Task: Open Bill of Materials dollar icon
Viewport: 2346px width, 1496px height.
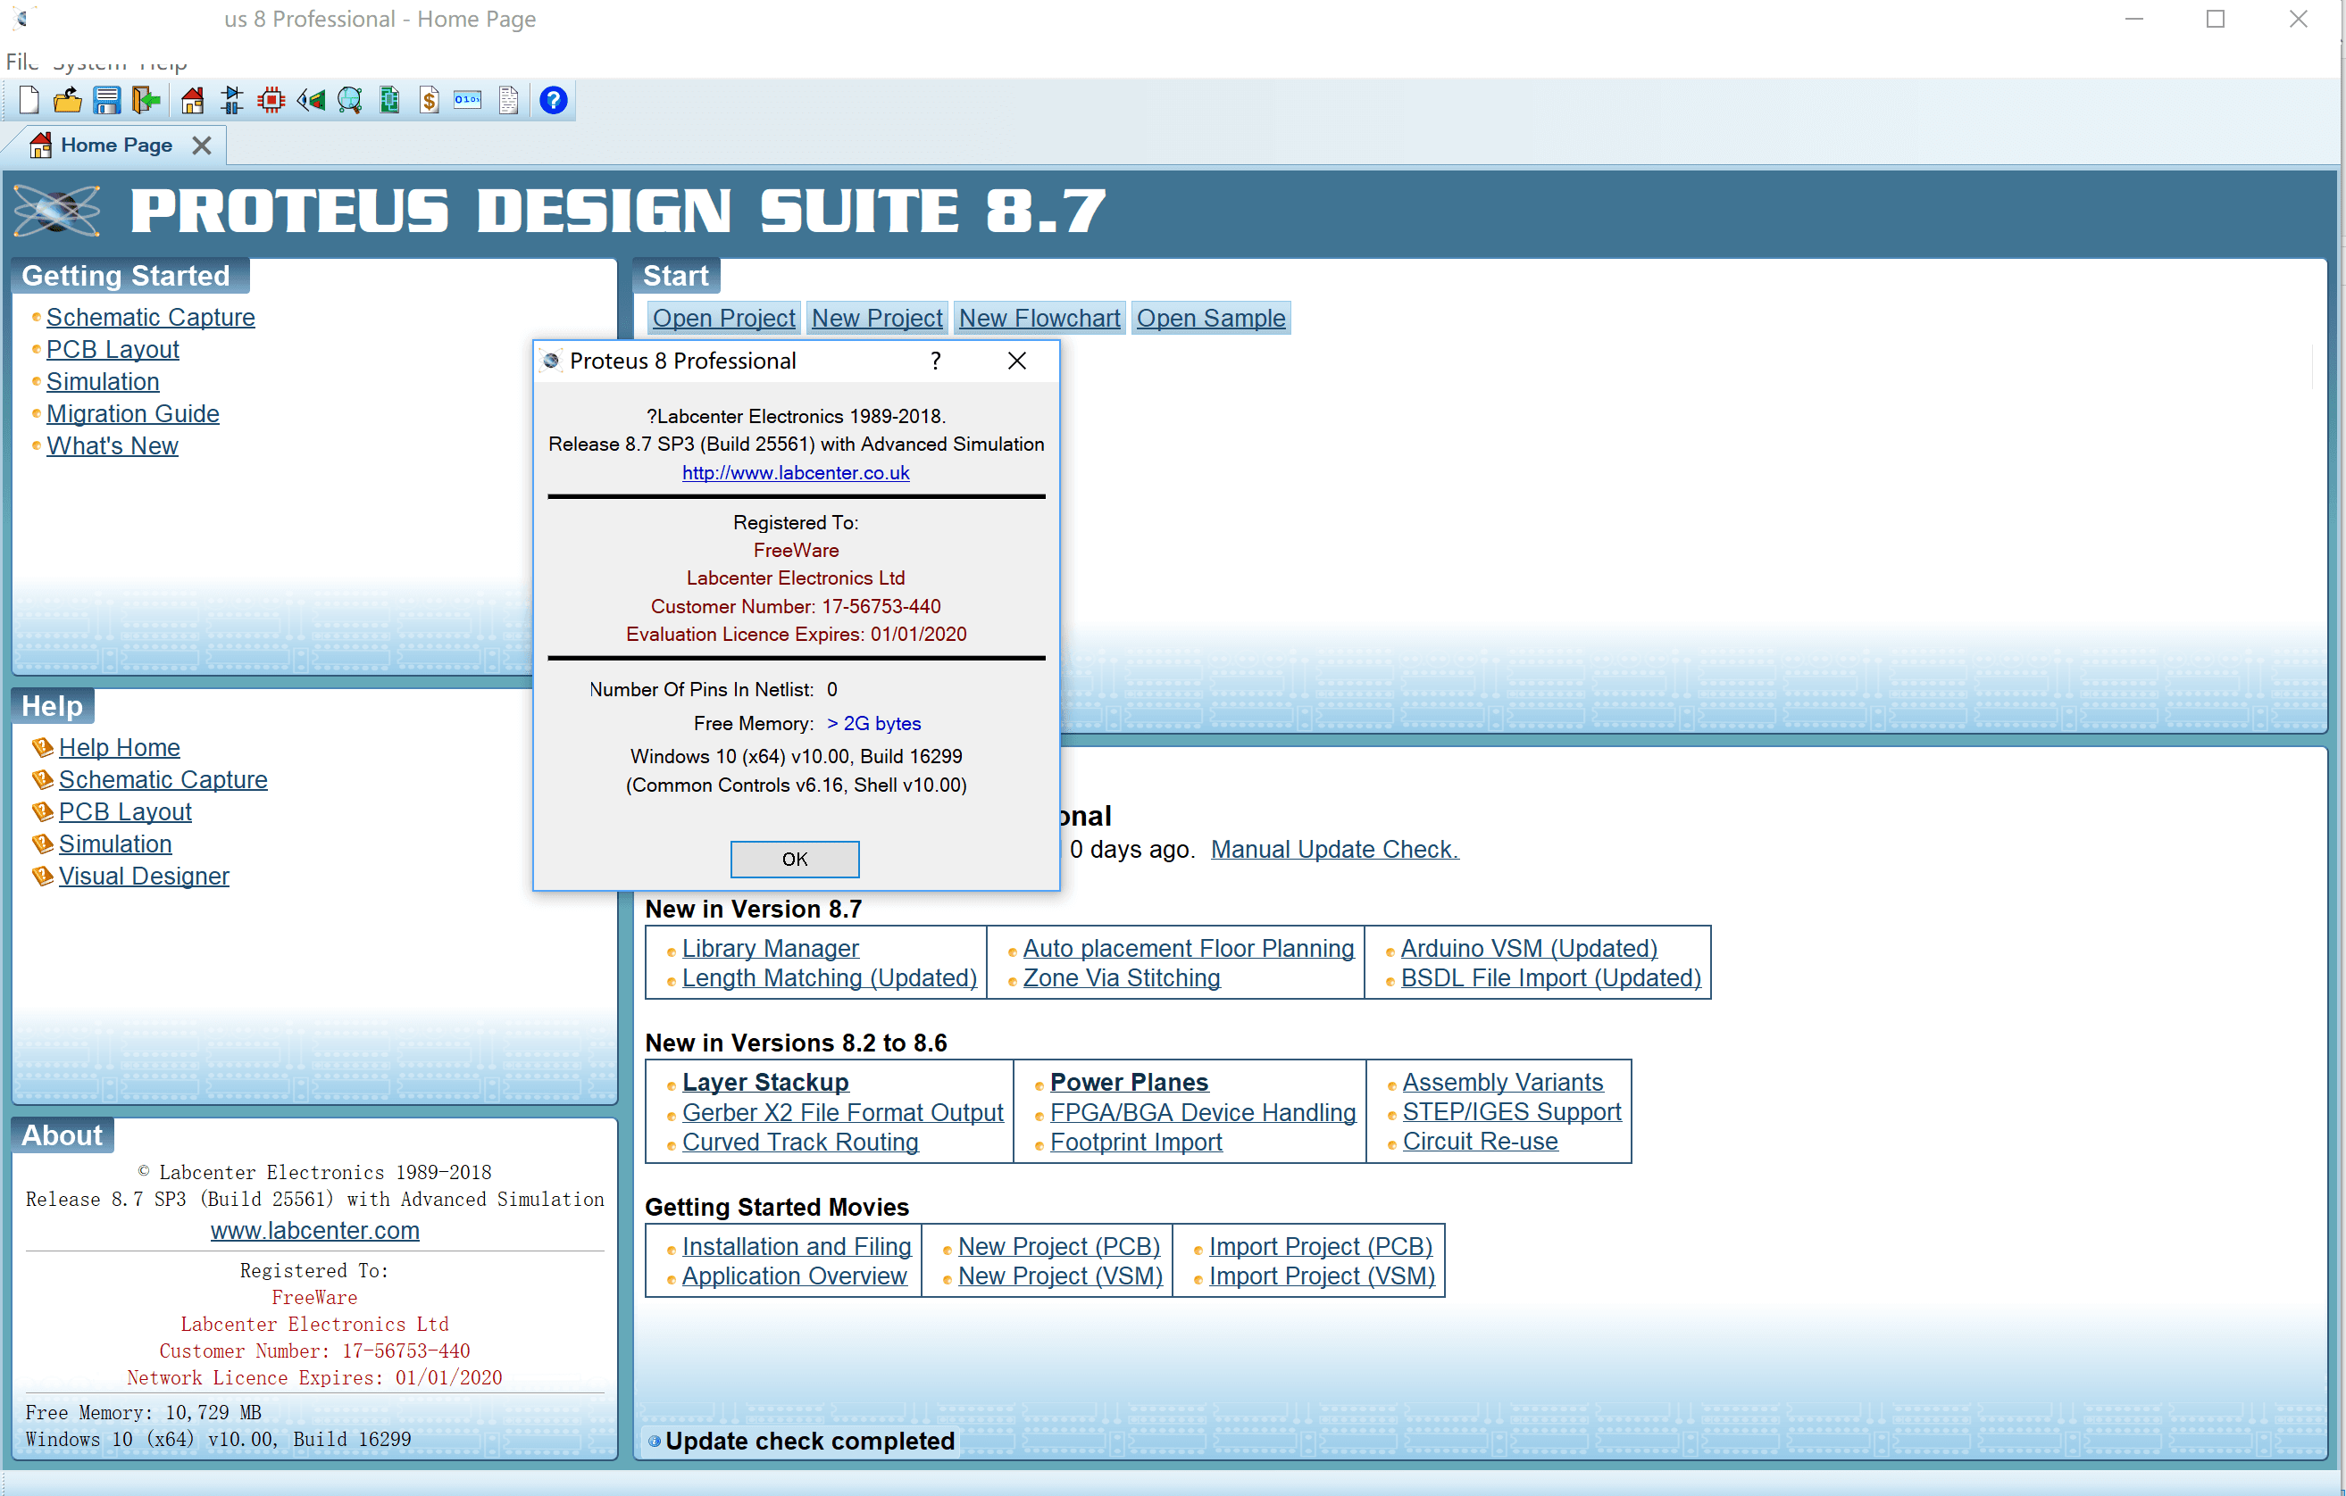Action: click(x=429, y=99)
